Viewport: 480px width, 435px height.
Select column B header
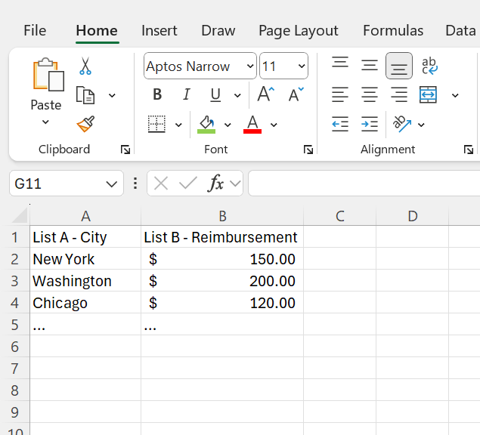pyautogui.click(x=222, y=216)
